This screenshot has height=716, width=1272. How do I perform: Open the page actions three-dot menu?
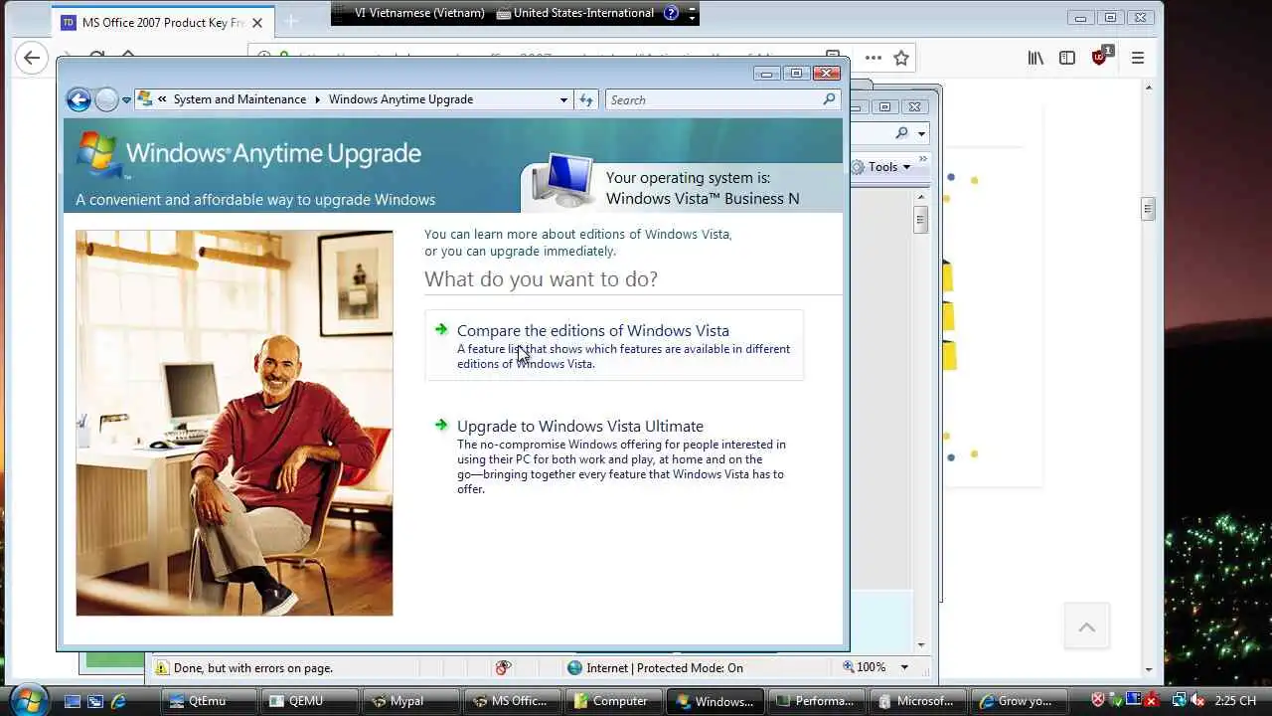point(873,58)
